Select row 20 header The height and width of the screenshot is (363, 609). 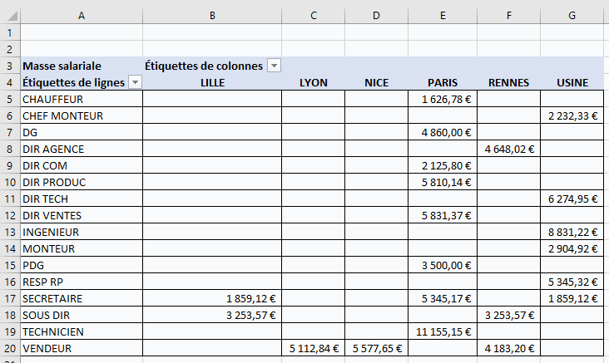(9, 348)
